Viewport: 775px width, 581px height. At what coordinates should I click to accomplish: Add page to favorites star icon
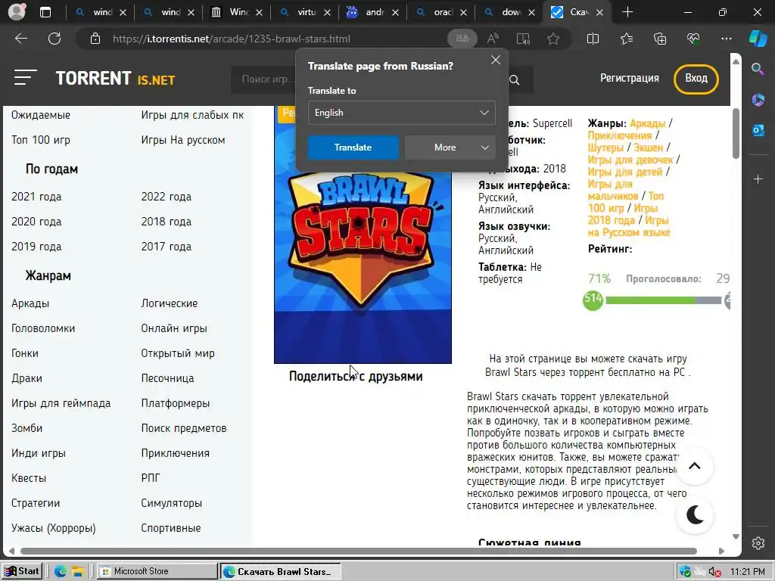click(553, 39)
